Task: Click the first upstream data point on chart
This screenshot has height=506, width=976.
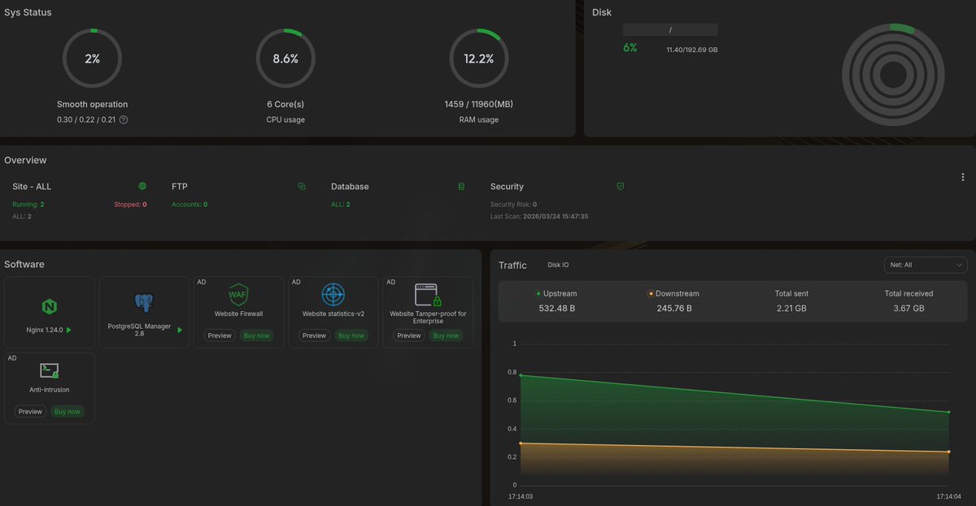Action: [x=521, y=375]
